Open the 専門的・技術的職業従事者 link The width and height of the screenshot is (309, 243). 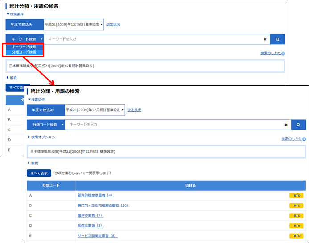(x=103, y=205)
